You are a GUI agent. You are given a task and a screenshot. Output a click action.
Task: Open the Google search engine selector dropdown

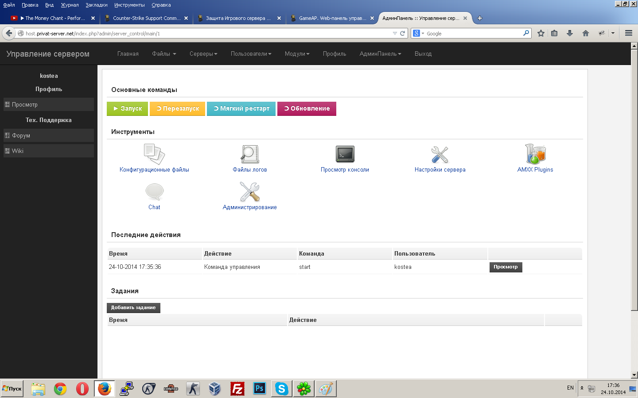[418, 33]
